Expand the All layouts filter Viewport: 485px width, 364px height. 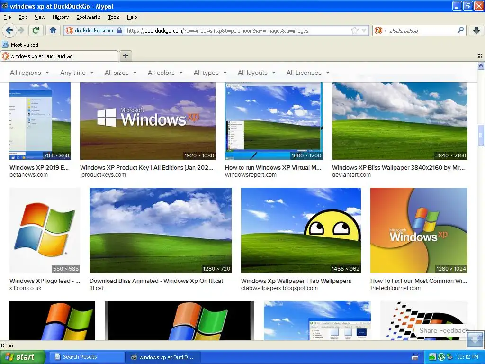tap(256, 73)
